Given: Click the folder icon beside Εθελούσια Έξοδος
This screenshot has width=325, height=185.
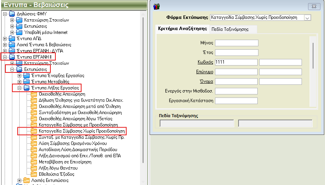Looking at the screenshot, I should 34,174.
